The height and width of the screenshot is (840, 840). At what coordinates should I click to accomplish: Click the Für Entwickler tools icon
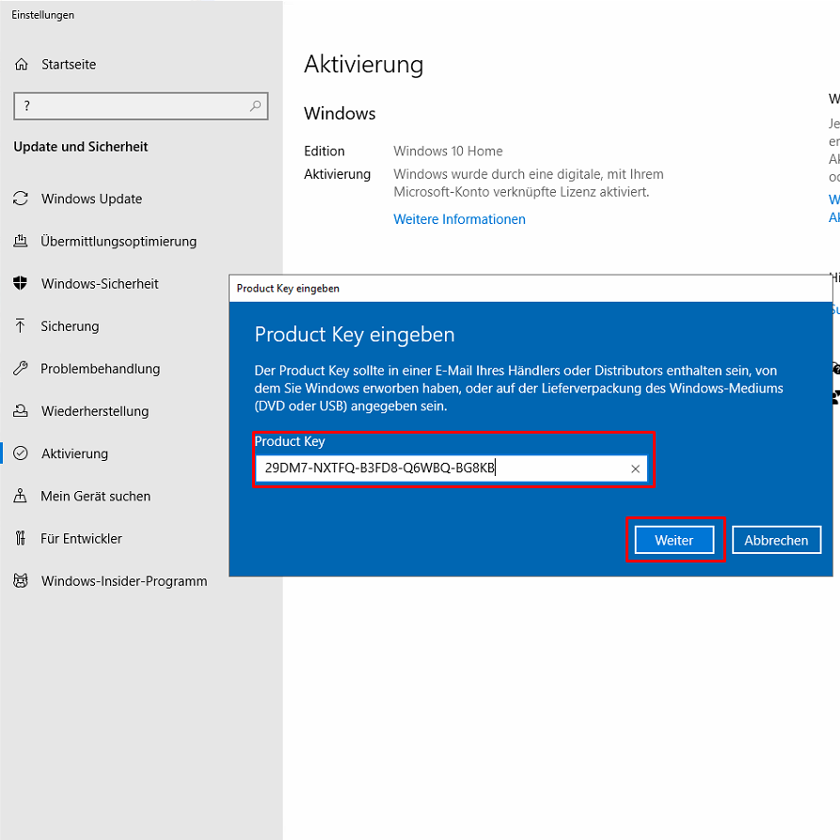tap(21, 539)
